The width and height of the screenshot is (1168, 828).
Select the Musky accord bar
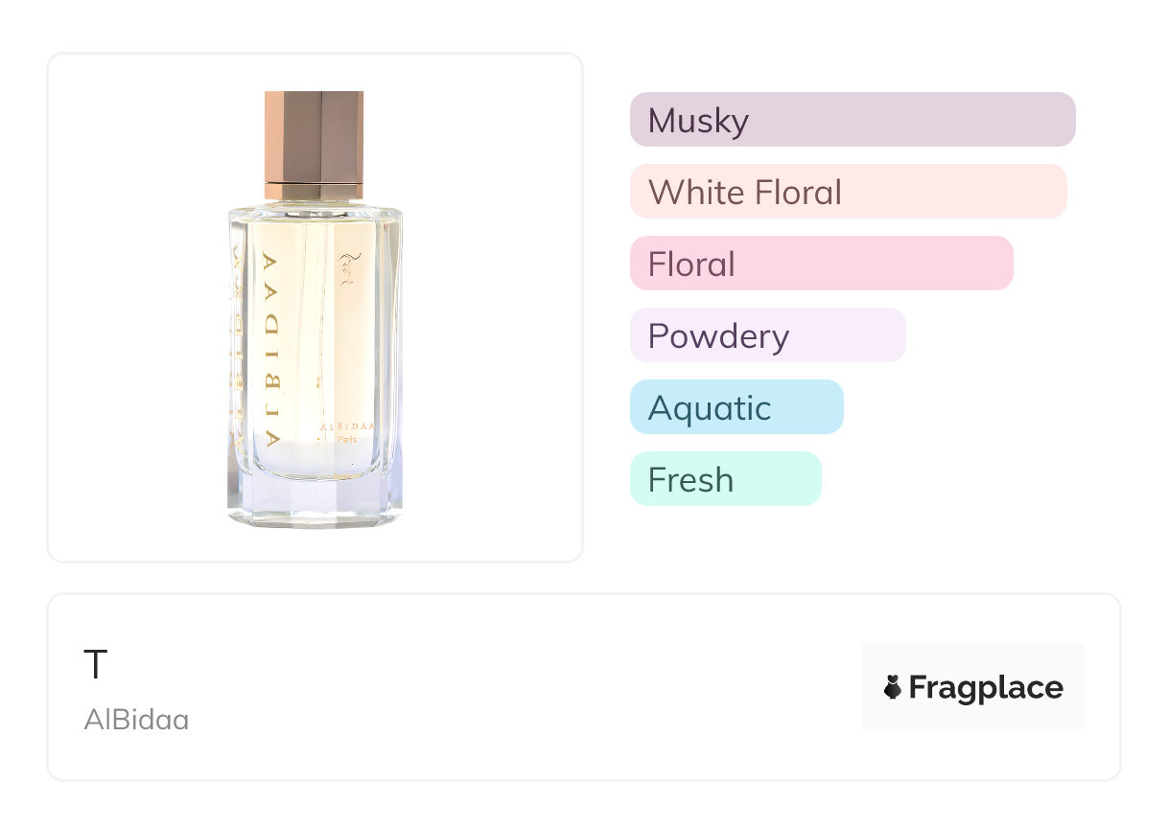point(852,120)
